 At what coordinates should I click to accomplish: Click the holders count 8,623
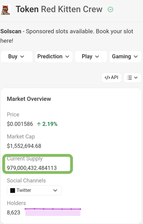pos(14,212)
